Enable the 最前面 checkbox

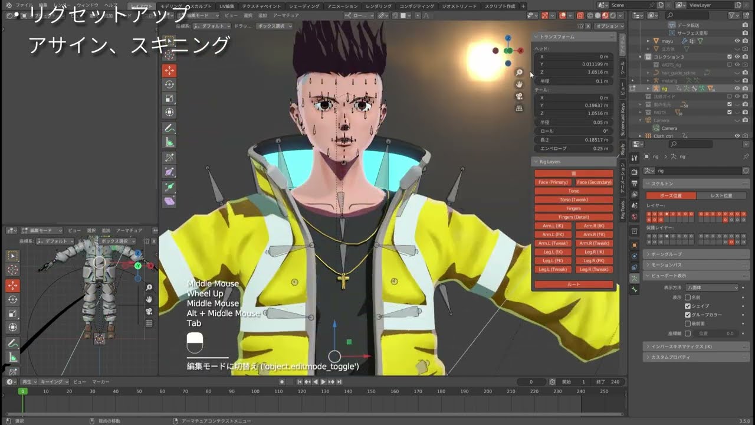[x=688, y=323]
